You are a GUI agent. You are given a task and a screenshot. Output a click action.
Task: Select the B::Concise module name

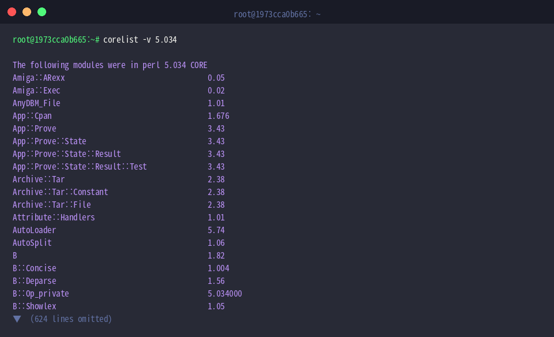pos(34,268)
